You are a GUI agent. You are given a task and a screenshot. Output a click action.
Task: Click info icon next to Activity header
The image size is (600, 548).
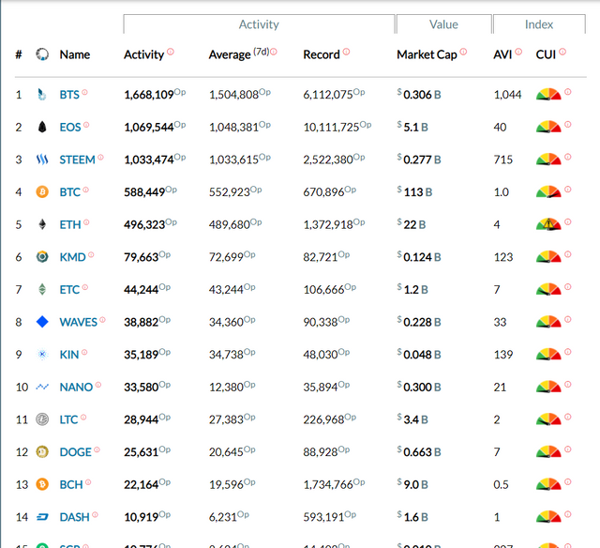click(171, 52)
